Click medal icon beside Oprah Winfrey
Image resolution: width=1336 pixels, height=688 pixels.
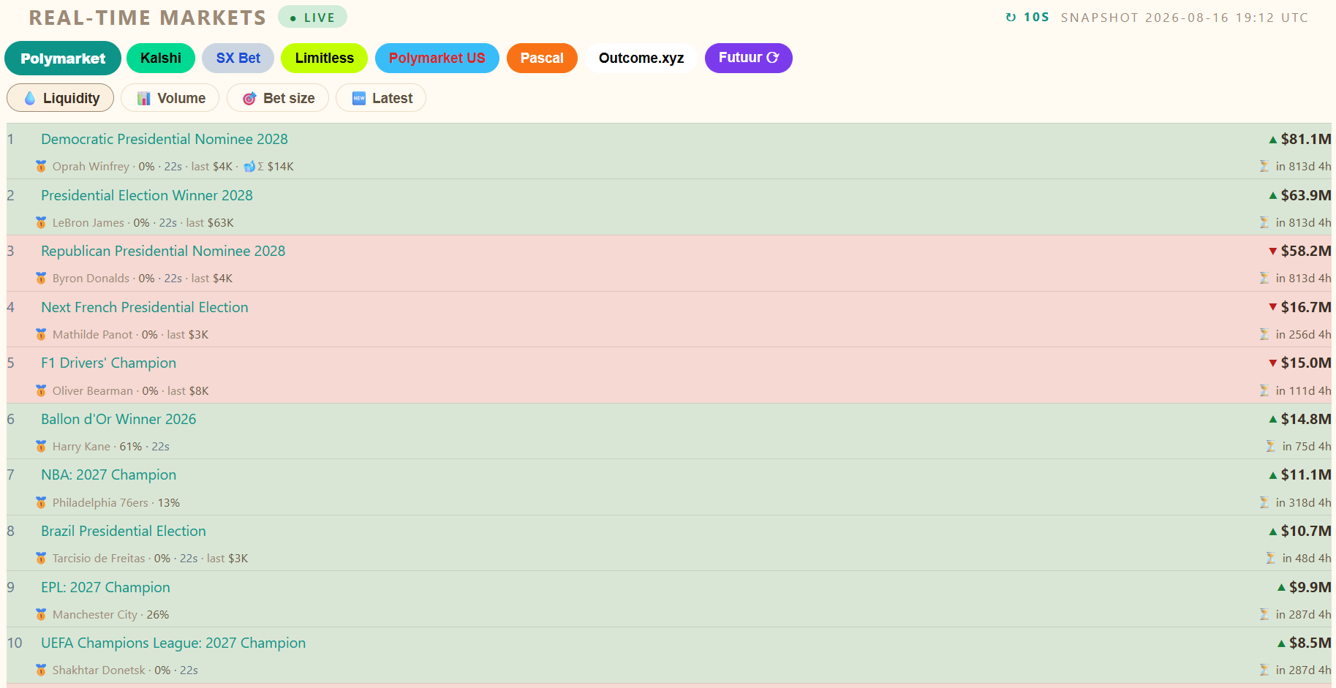pos(41,166)
